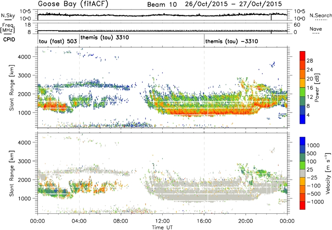Click the '28' tick on Power colorbar
This screenshot has width=332, height=230.
(x=310, y=61)
